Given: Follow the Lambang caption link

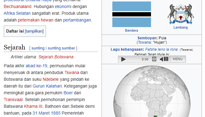Looking at the screenshot, I should tap(181, 27).
